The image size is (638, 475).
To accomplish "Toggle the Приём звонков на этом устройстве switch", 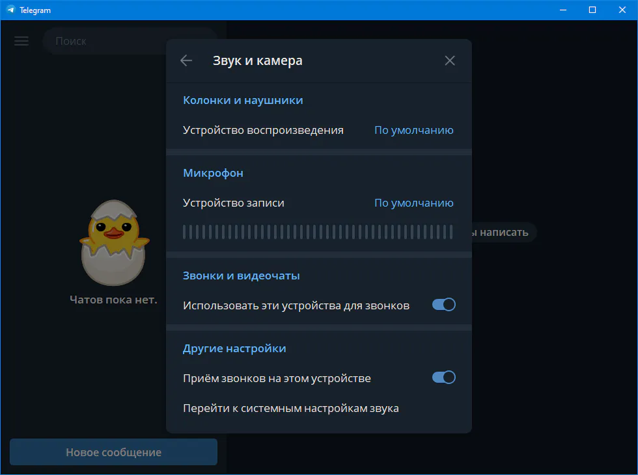I will (x=443, y=378).
